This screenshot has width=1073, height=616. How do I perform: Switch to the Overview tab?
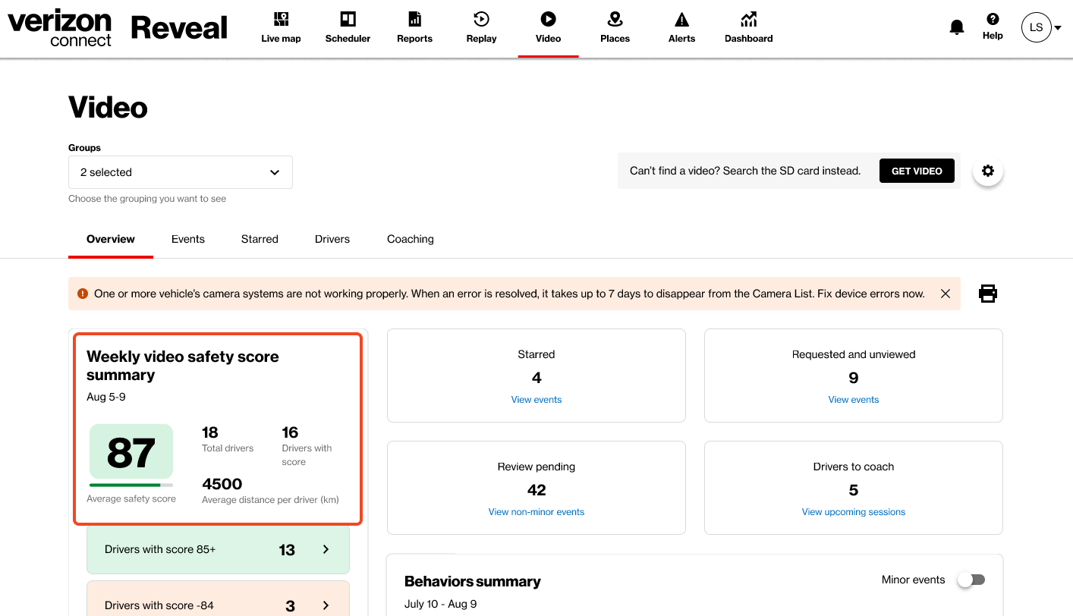click(111, 239)
